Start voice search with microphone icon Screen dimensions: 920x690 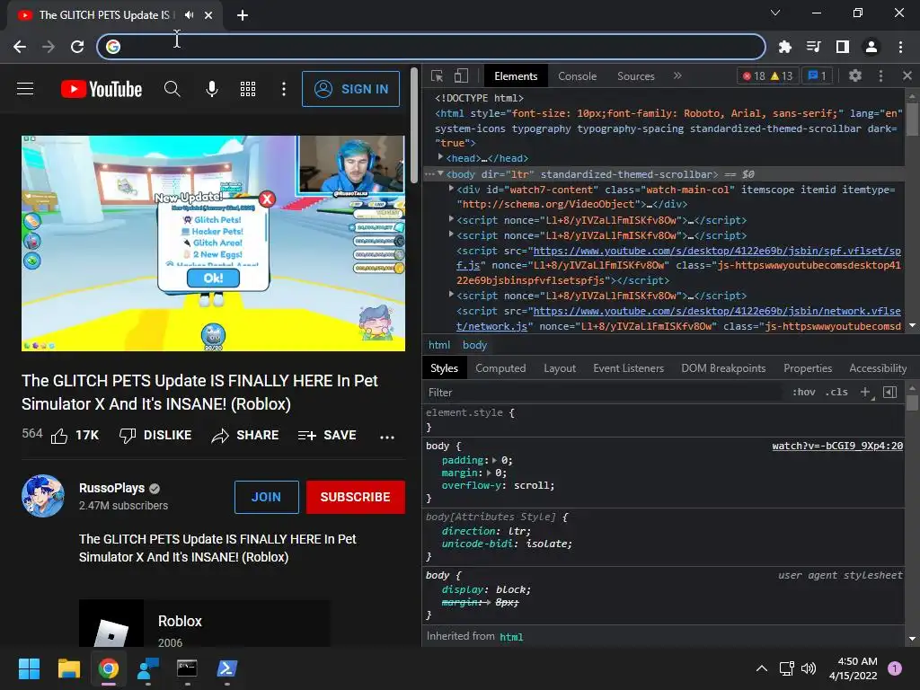tap(212, 89)
